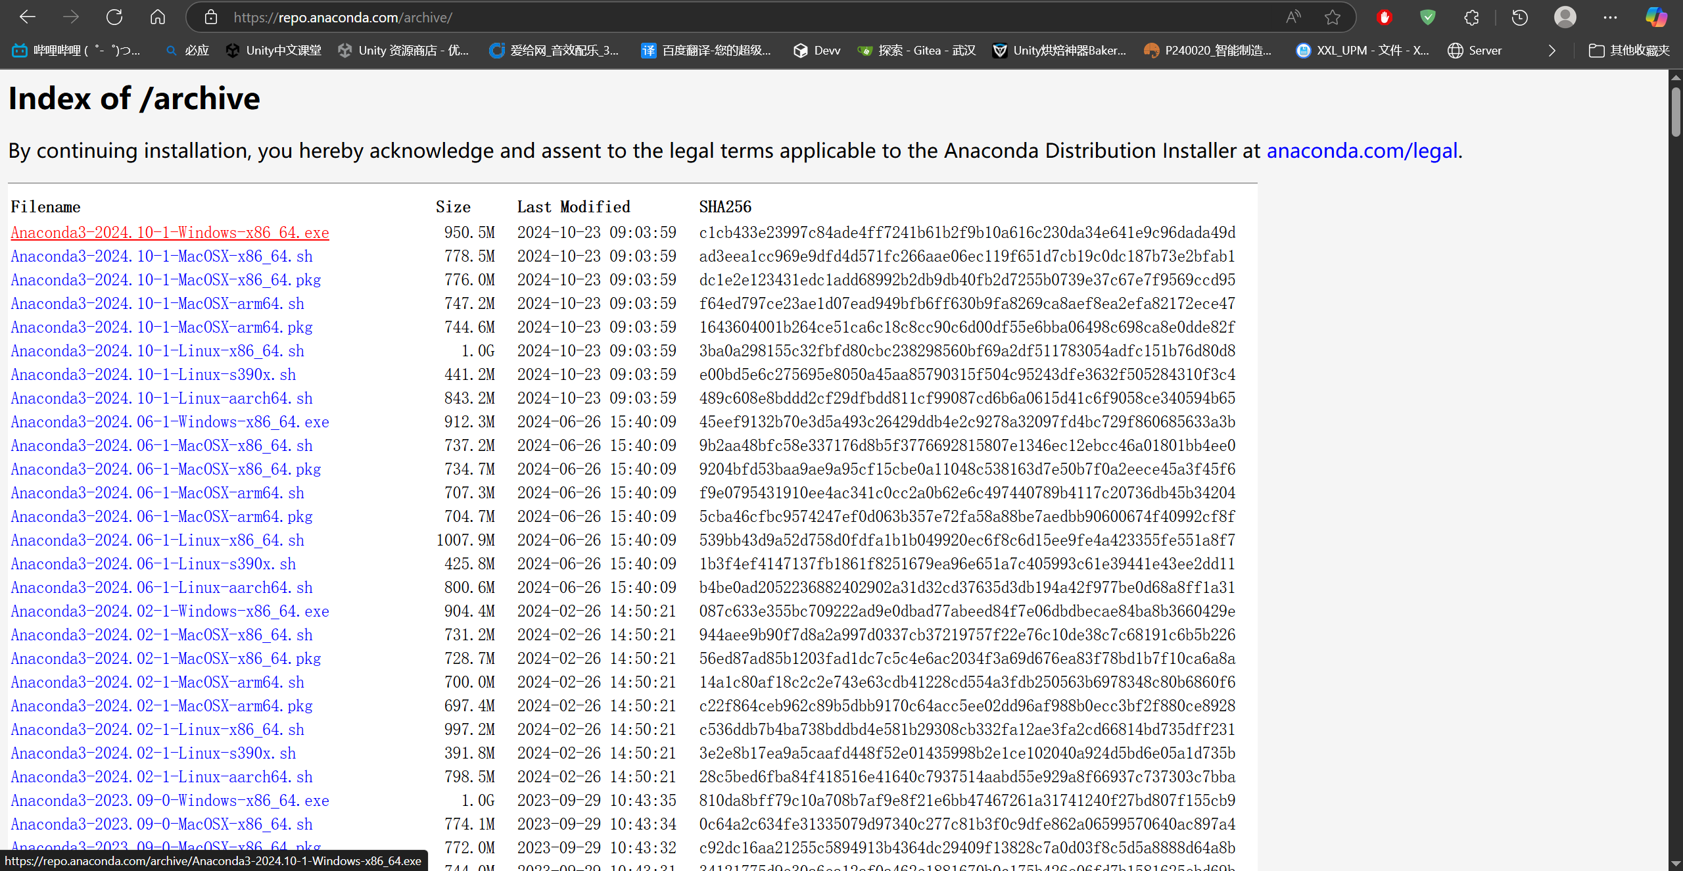This screenshot has width=1683, height=871.
Task: Open the 其他收藏夹 favorites folder
Action: coord(1629,51)
